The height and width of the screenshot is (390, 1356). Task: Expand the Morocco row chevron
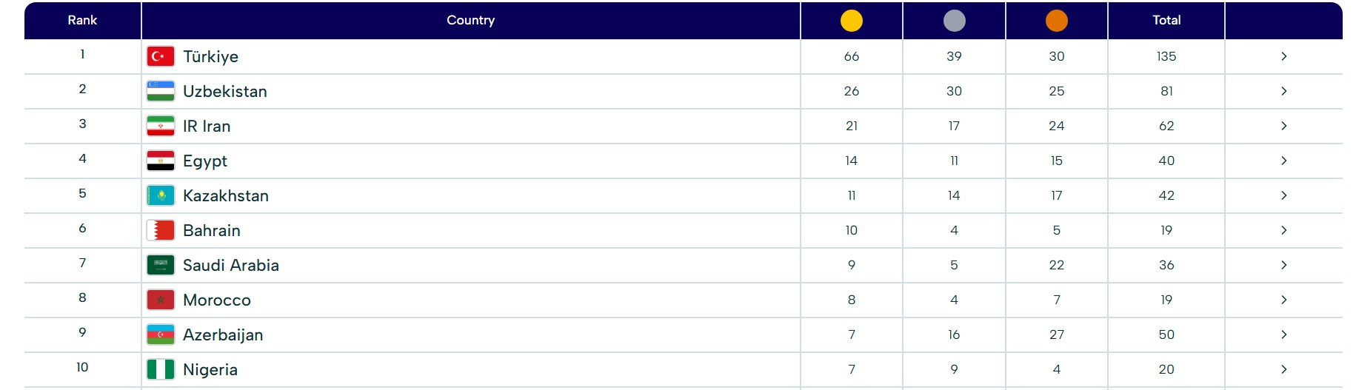[1283, 300]
